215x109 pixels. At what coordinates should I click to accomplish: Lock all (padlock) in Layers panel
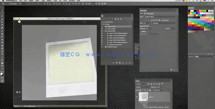coord(150,90)
